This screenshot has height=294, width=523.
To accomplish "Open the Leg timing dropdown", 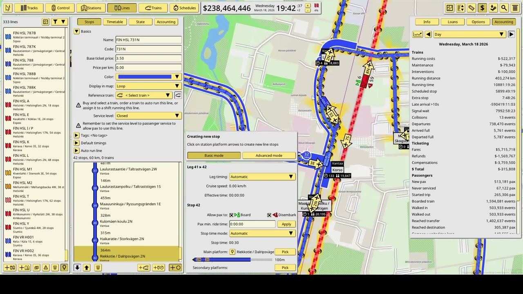I will [262, 177].
